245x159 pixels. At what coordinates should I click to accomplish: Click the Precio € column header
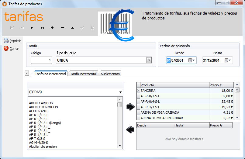tap(221, 85)
